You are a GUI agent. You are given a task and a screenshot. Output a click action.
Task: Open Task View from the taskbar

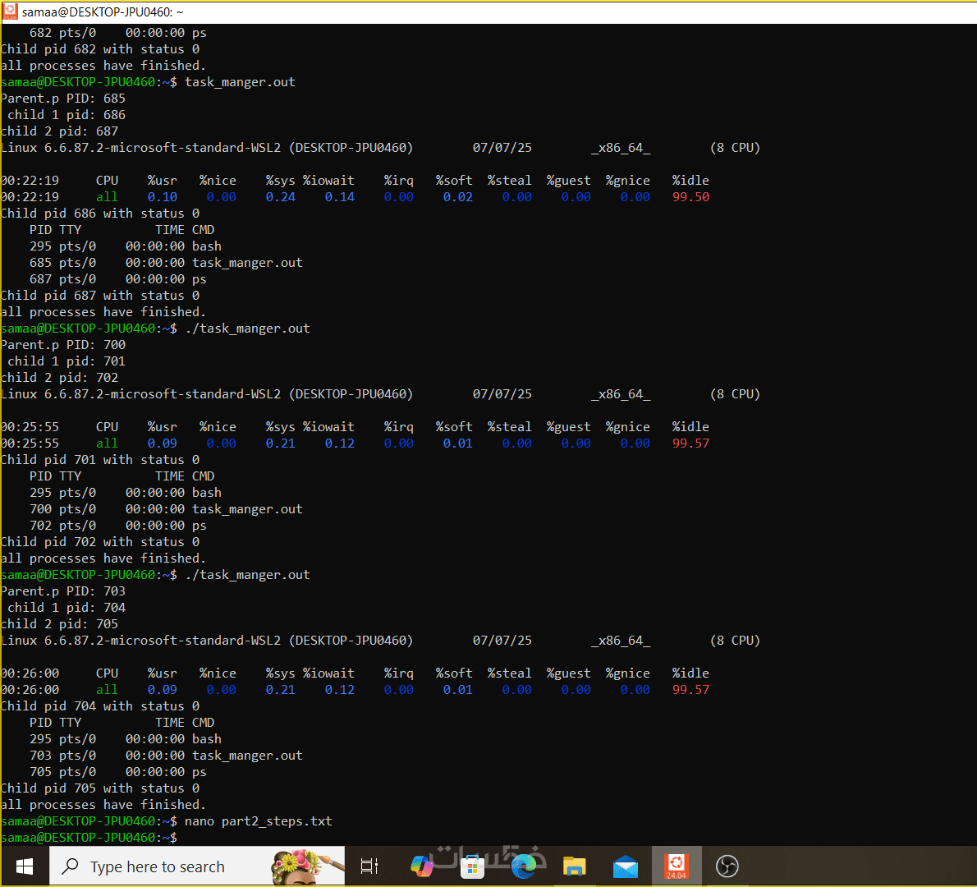[x=369, y=866]
